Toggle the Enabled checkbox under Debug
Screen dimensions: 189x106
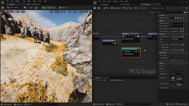coord(171,66)
